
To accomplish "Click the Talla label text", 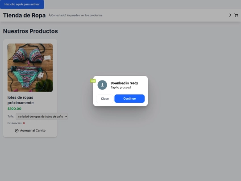I will point(11,116).
